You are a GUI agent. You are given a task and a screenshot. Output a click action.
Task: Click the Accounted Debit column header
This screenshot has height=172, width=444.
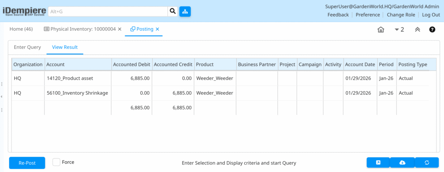click(132, 64)
